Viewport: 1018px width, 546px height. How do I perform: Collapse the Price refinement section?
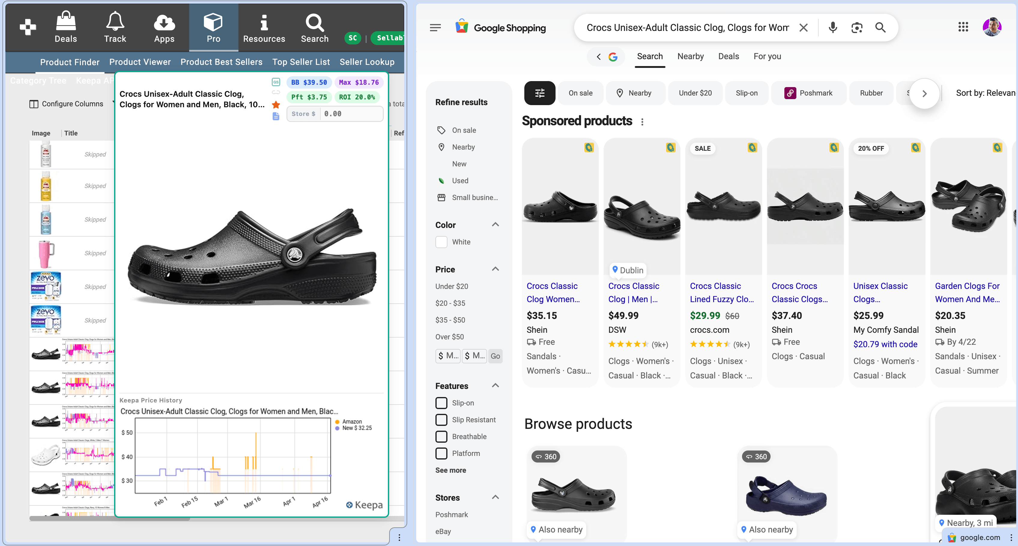tap(495, 269)
